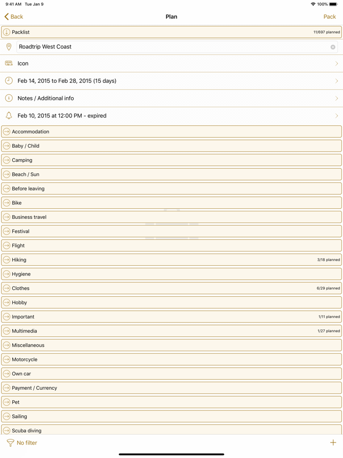Tap the info circle icon beside Notes
The width and height of the screenshot is (343, 458).
pos(9,98)
